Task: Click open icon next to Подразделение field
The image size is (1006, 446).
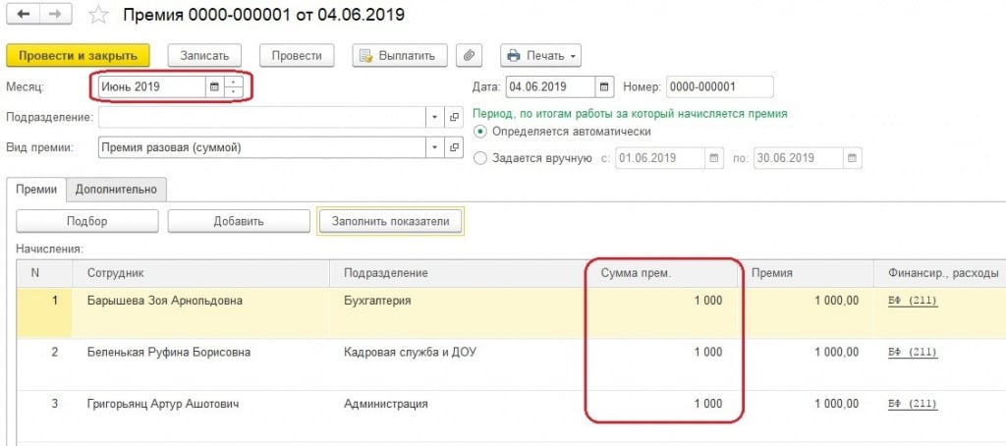Action: click(x=454, y=117)
